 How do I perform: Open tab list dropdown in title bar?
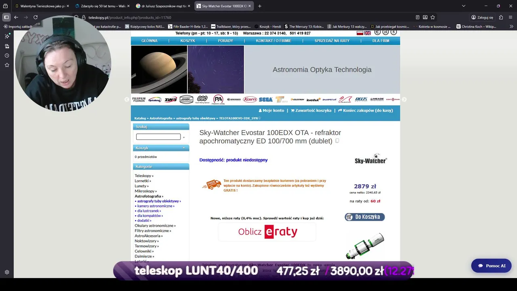tap(463, 6)
